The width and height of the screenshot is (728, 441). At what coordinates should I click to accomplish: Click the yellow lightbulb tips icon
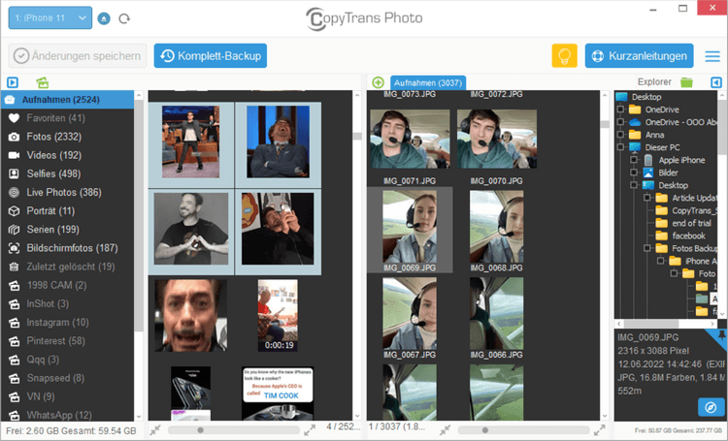(x=564, y=55)
